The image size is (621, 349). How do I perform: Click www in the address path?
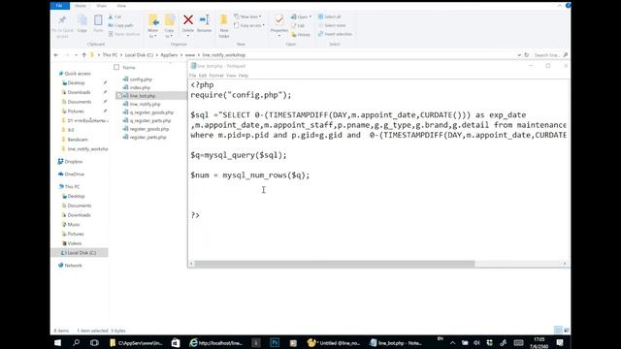pos(190,55)
